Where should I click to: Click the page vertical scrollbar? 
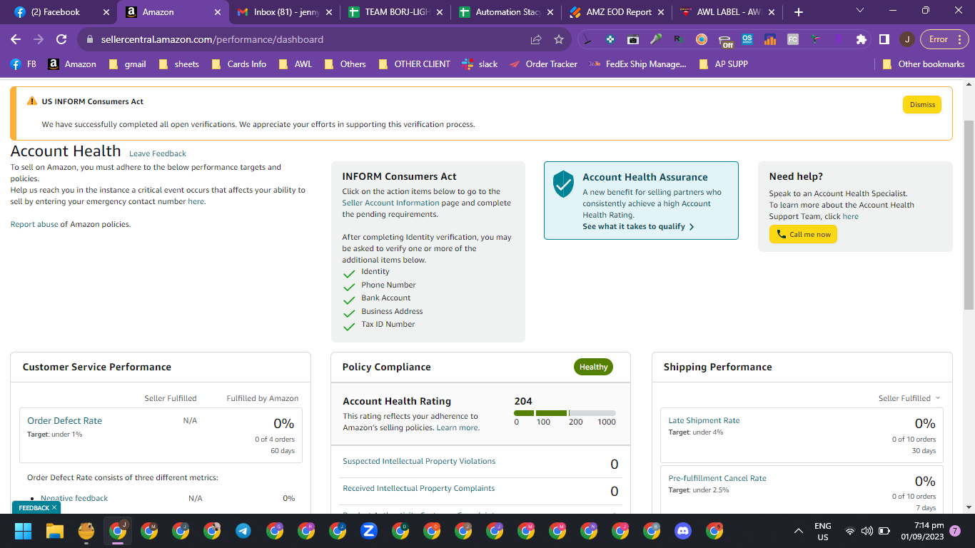[x=969, y=214]
